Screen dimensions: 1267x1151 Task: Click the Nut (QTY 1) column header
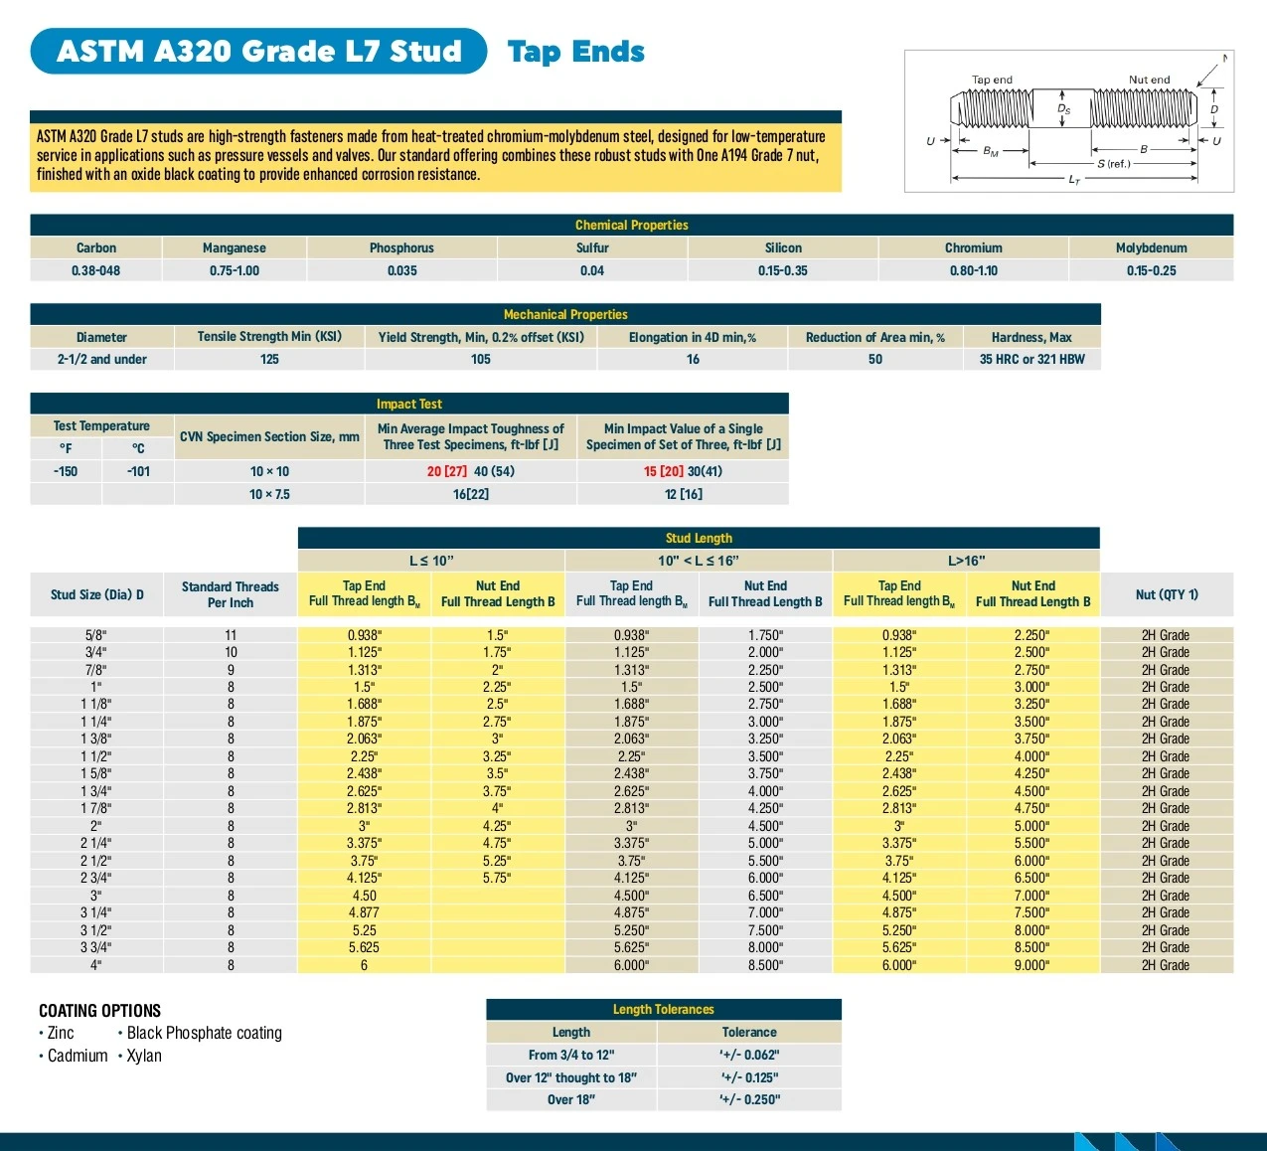(1167, 594)
